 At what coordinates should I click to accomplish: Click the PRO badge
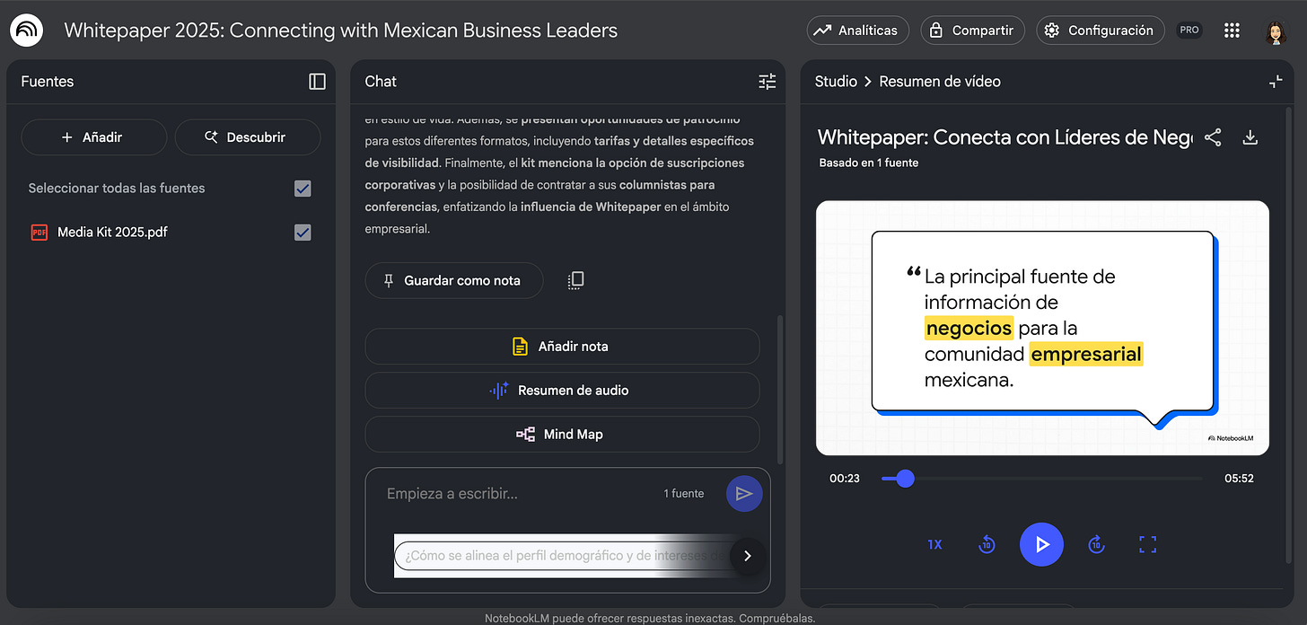tap(1189, 31)
